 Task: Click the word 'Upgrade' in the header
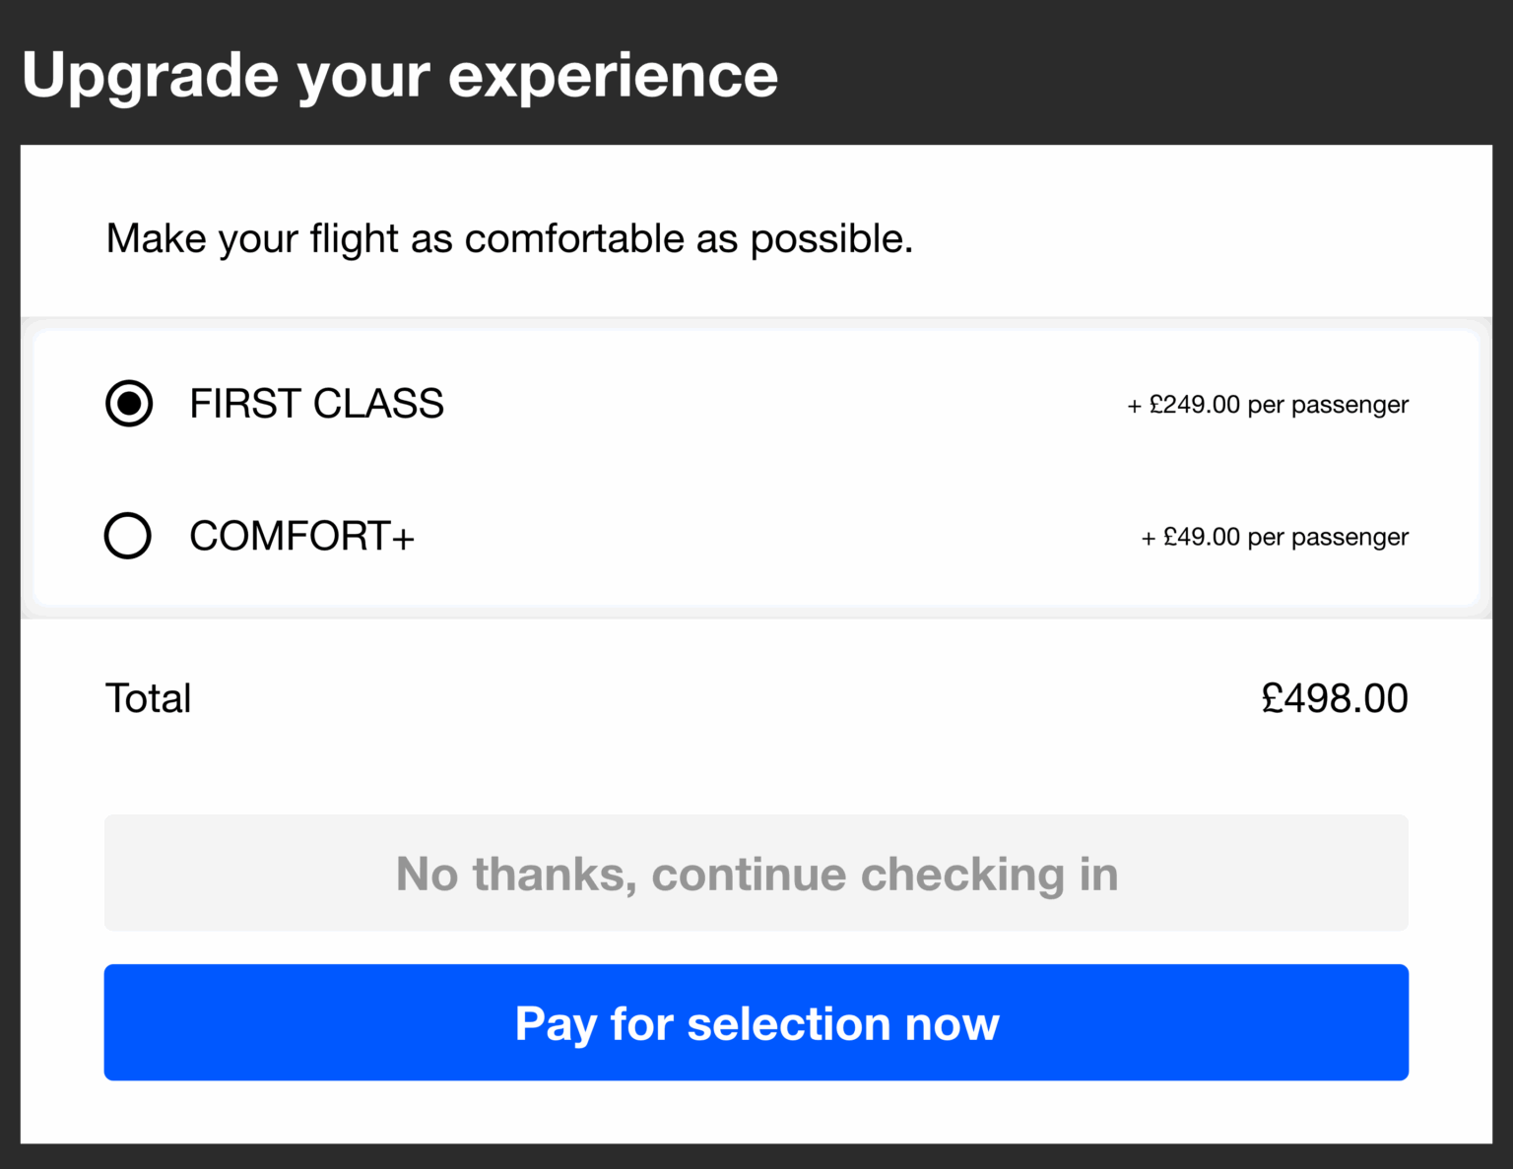(x=150, y=75)
